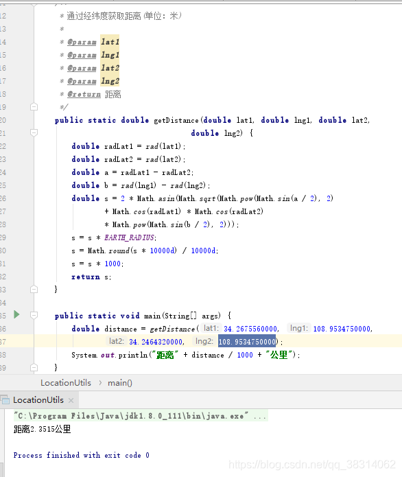Click EARTH_RADIUS constant in the code
The image size is (402, 477).
click(x=129, y=237)
